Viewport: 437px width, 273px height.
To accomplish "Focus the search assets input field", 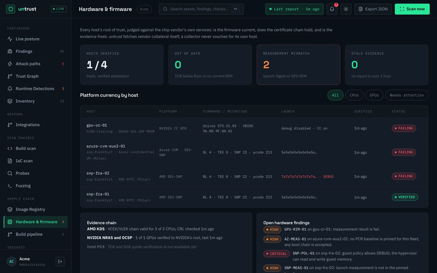I will 201,9.
